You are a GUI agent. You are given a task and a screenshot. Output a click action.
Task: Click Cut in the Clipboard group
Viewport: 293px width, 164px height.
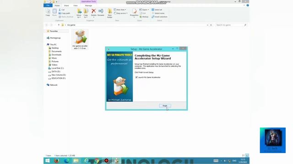62,10
